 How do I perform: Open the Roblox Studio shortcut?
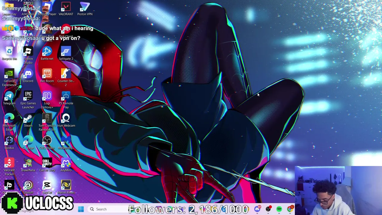tap(28, 55)
